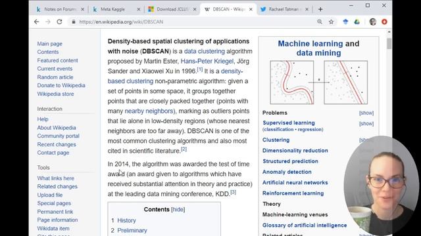Viewport: 421px width, 236px height.
Task: Collapse the Contents box with hide
Action: pyautogui.click(x=178, y=210)
